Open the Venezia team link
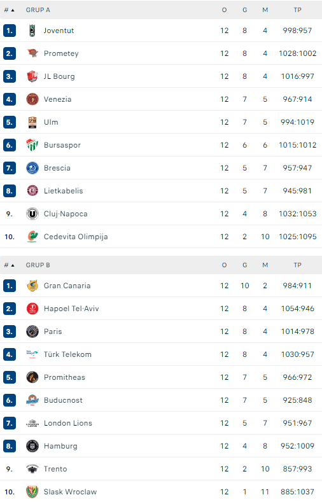Screen dimensions: 322x502 tap(58, 99)
